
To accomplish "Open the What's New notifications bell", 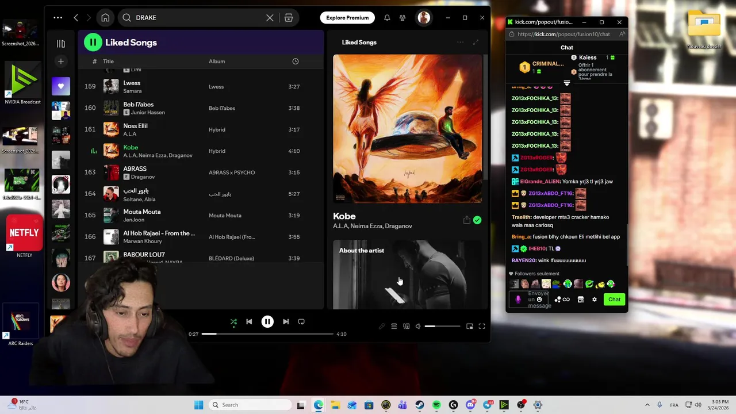I will coord(387,18).
